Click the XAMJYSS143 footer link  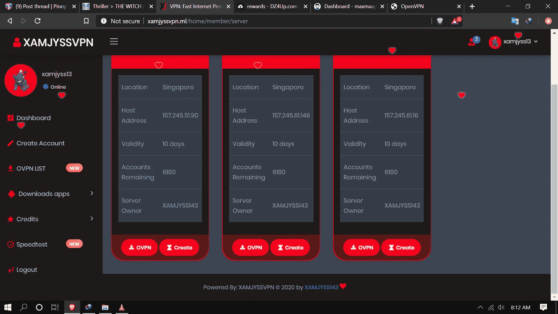(321, 287)
